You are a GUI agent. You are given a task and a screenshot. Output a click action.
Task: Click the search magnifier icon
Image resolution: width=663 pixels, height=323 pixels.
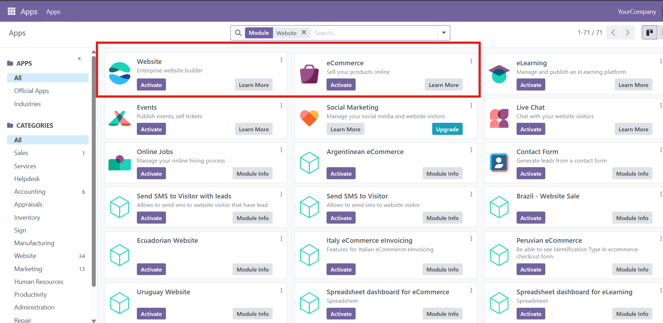click(x=238, y=33)
